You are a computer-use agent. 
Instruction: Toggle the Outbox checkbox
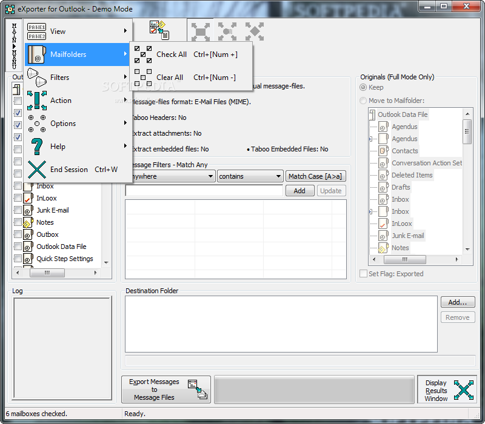(18, 234)
